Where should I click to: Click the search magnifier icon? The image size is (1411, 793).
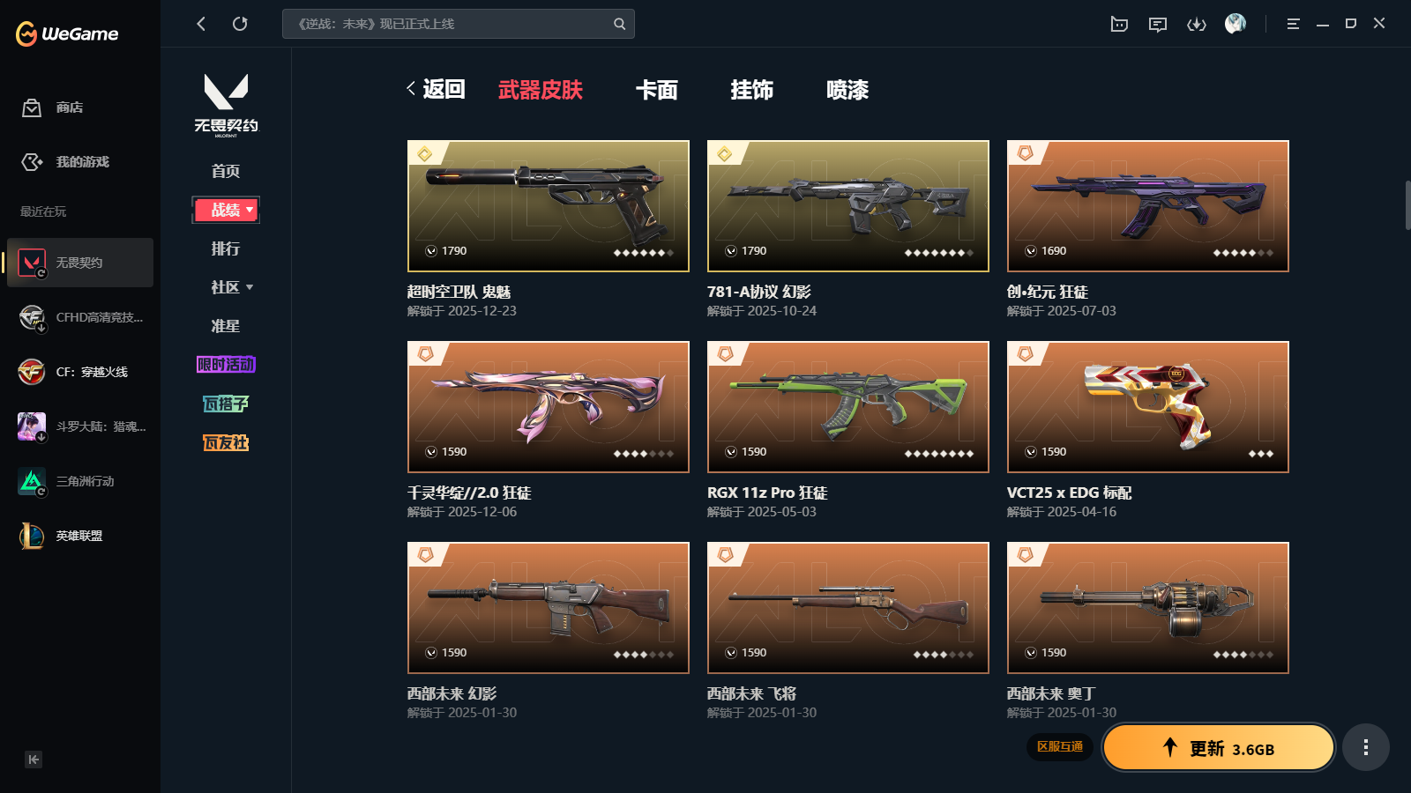click(619, 24)
